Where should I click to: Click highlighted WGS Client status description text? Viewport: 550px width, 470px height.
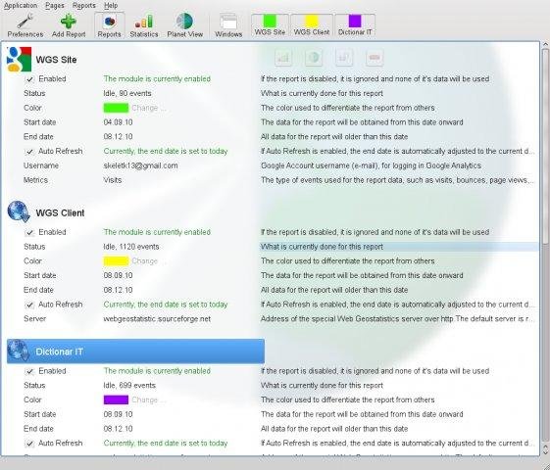click(x=322, y=247)
